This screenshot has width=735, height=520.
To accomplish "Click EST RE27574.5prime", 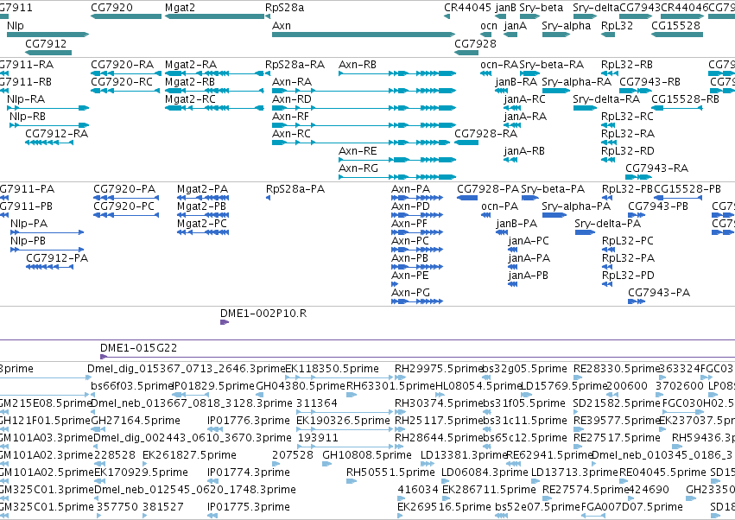I will coord(586,490).
